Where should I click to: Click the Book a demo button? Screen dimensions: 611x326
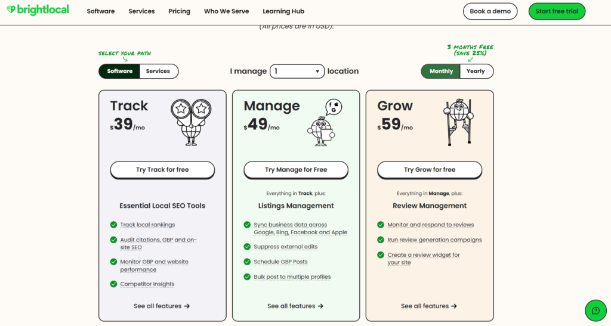489,11
